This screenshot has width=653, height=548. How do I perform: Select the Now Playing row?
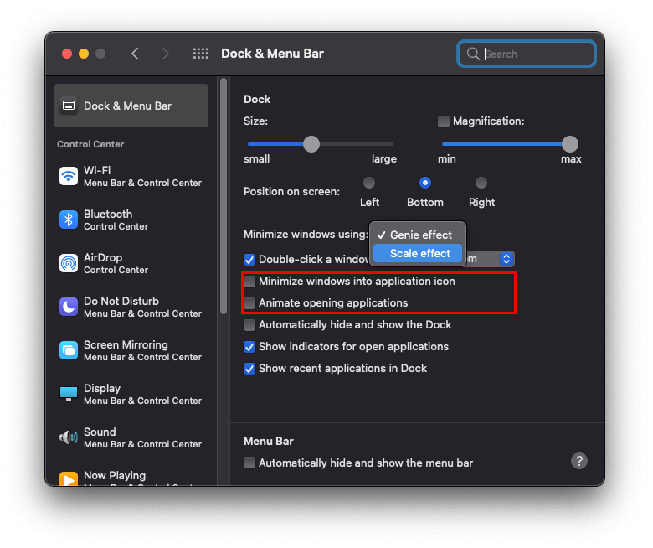click(131, 477)
